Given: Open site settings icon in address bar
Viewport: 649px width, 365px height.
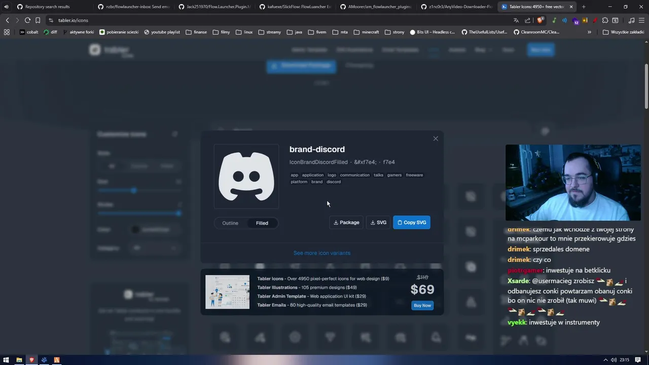Looking at the screenshot, I should (x=51, y=20).
